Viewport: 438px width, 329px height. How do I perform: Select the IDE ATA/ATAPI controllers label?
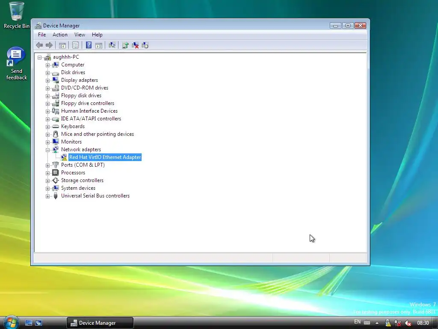(x=91, y=119)
